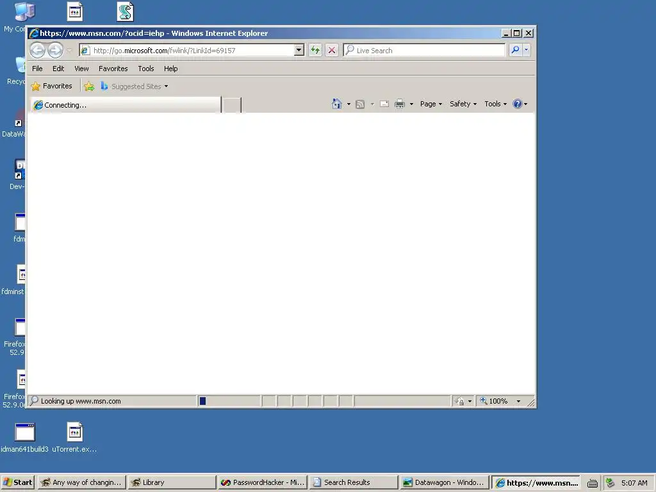The height and width of the screenshot is (492, 656).
Task: Open the Favorites menu in menu bar
Action: coord(113,69)
